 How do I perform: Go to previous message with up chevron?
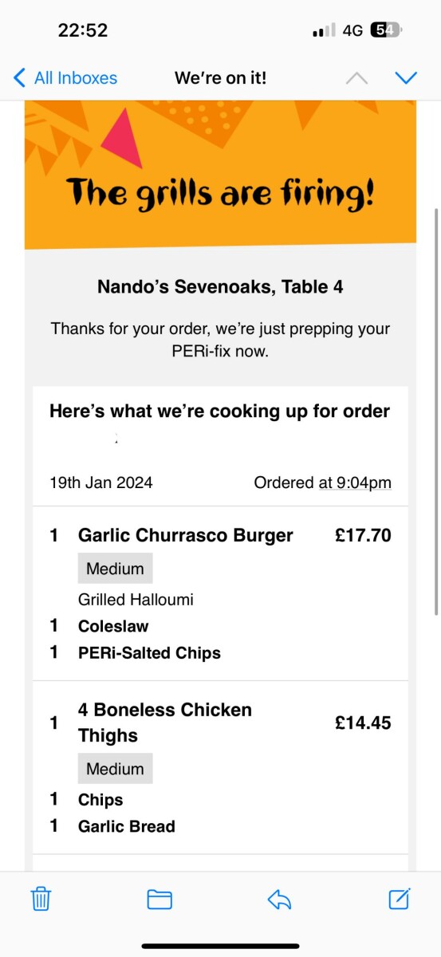(x=356, y=78)
